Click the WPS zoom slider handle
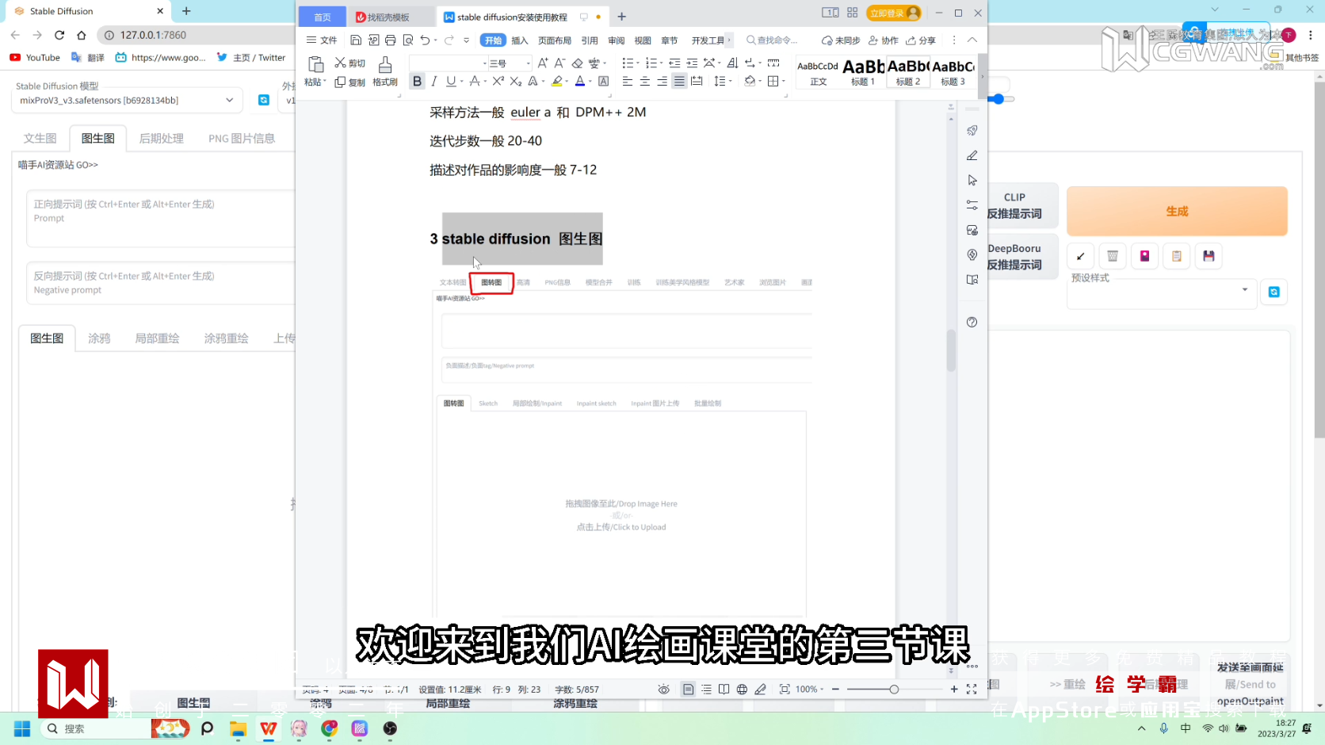This screenshot has width=1325, height=745. (894, 690)
